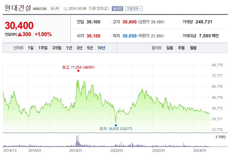The width and height of the screenshot is (228, 157).
Task: Click the stock code 000720
Action: [40, 9]
